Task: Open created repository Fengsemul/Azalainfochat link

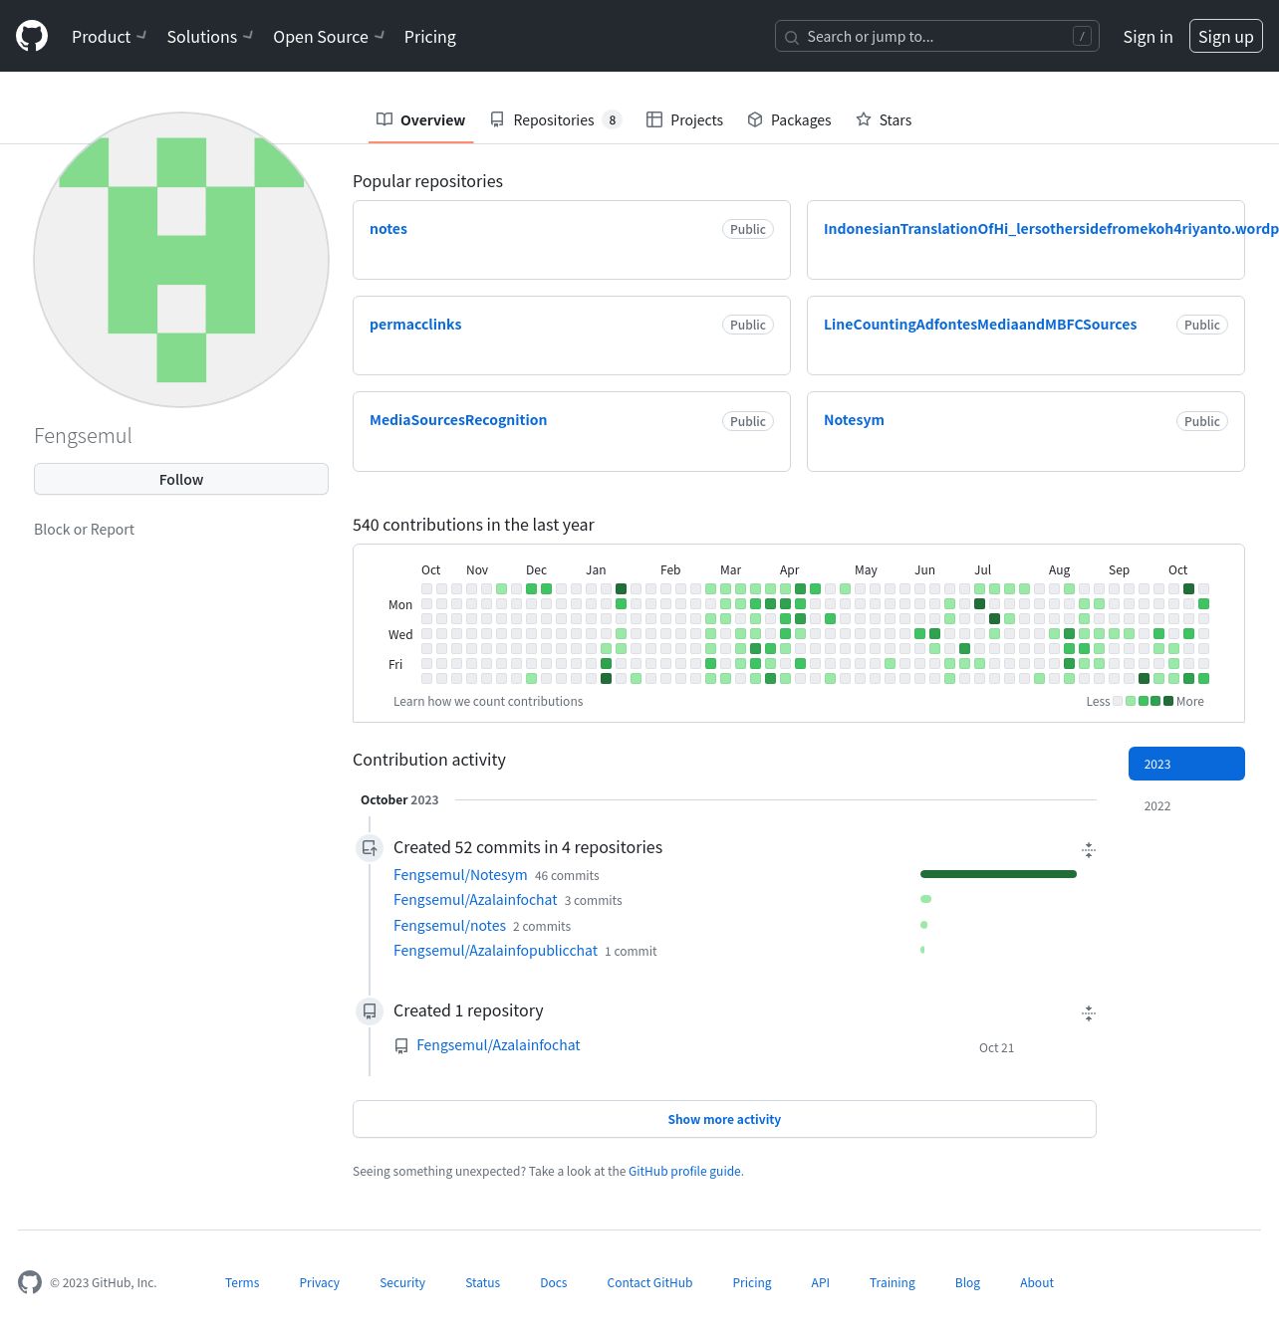Action: click(x=498, y=1045)
